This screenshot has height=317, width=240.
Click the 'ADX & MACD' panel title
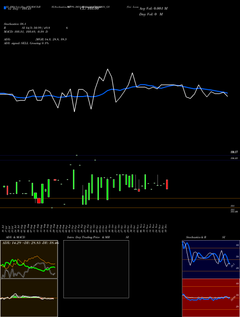(15, 237)
